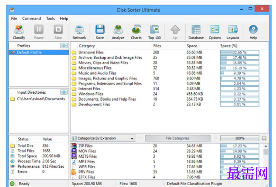Click the MP3 Files music icon

point(74,161)
